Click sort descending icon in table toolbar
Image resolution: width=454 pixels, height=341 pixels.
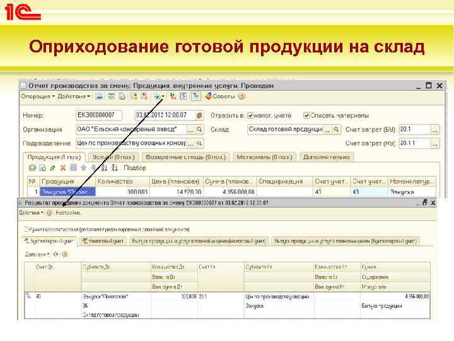[114, 167]
